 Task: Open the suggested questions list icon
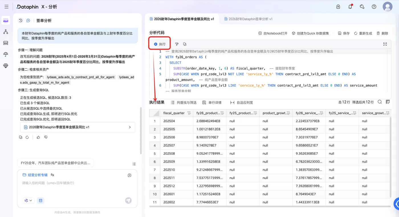[134, 164]
